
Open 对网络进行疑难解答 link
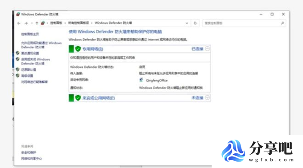pos(34,82)
